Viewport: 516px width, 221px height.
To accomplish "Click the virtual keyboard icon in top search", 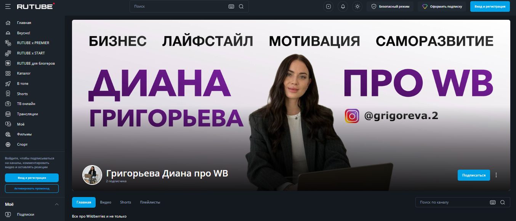I will coord(231,6).
